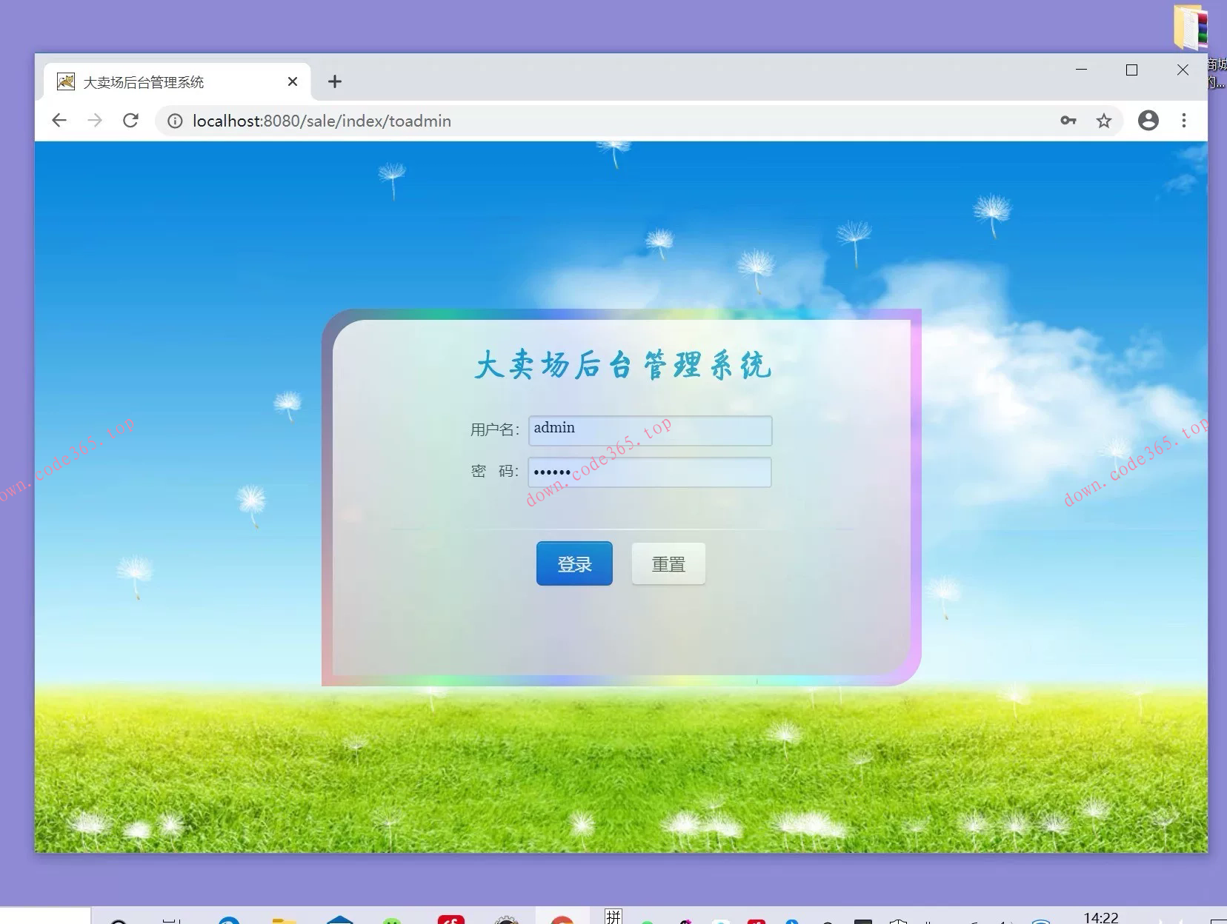
Task: Open Chrome's three-dot menu
Action: pyautogui.click(x=1184, y=120)
